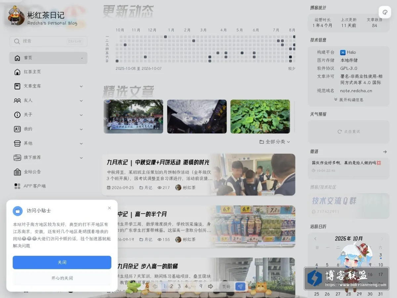
Task: Open 全站公告 from the sidebar
Action: 48,172
